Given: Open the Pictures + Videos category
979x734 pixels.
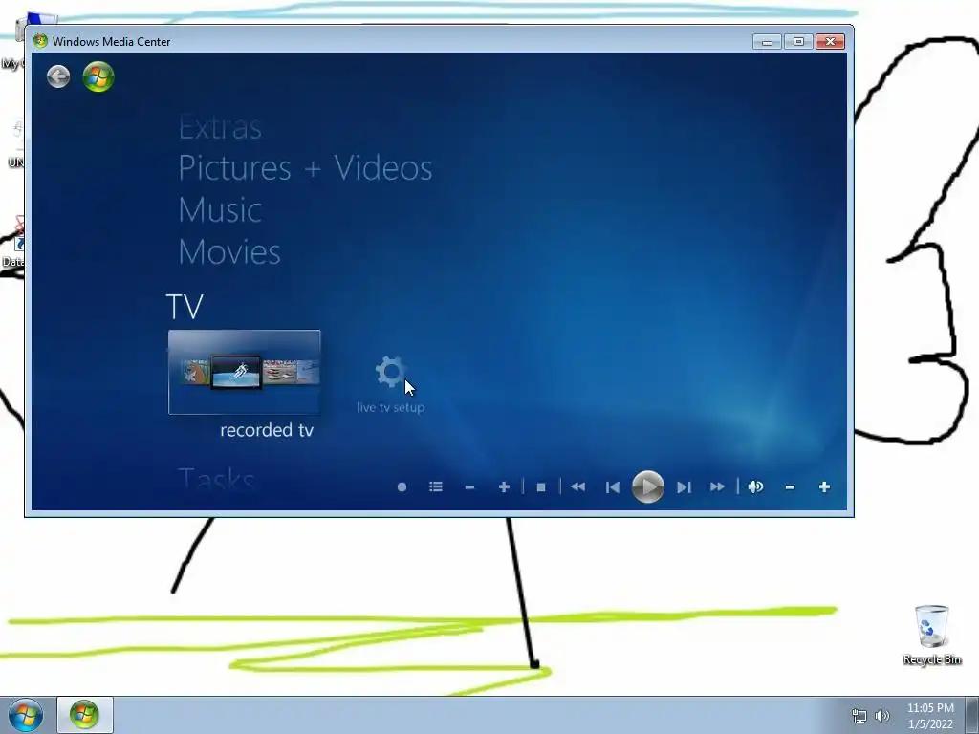Looking at the screenshot, I should (305, 168).
